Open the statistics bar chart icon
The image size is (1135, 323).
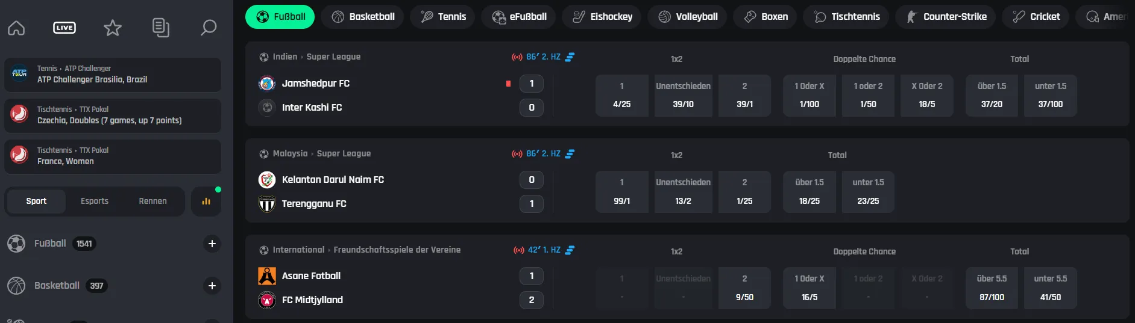[206, 201]
